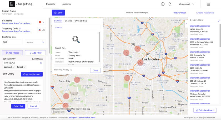Collapse map side panel arrow
221x120 pixels.
point(186,24)
